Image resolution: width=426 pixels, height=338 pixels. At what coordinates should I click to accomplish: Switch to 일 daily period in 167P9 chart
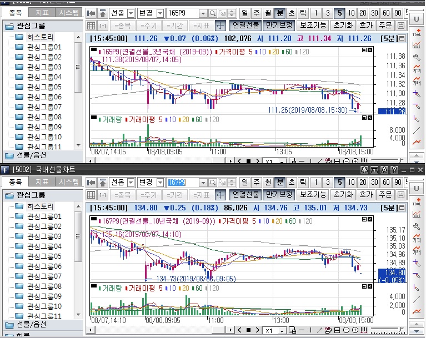coord(244,182)
